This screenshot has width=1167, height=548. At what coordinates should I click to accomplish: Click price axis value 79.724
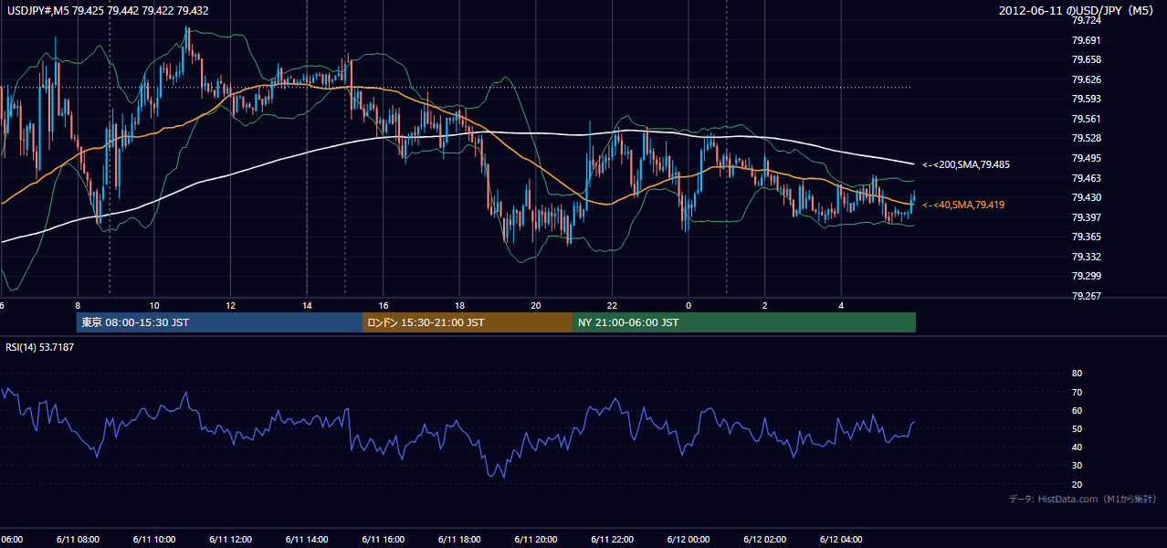1085,20
